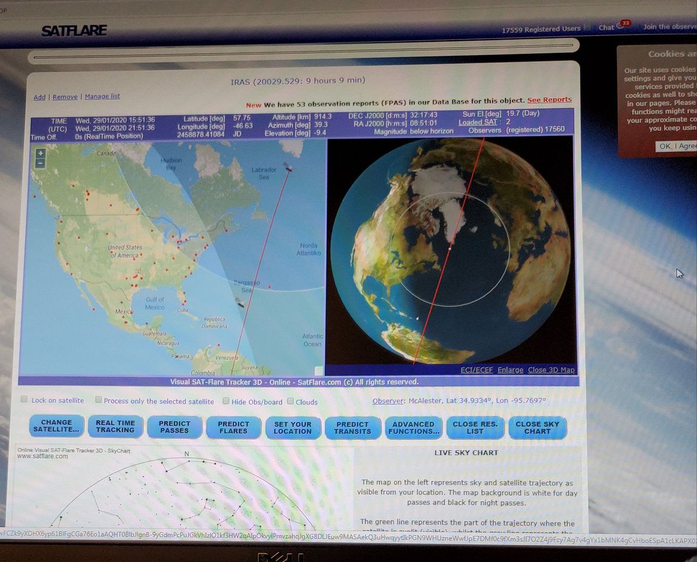Open the See Reports link
697x562 pixels.
pyautogui.click(x=549, y=100)
